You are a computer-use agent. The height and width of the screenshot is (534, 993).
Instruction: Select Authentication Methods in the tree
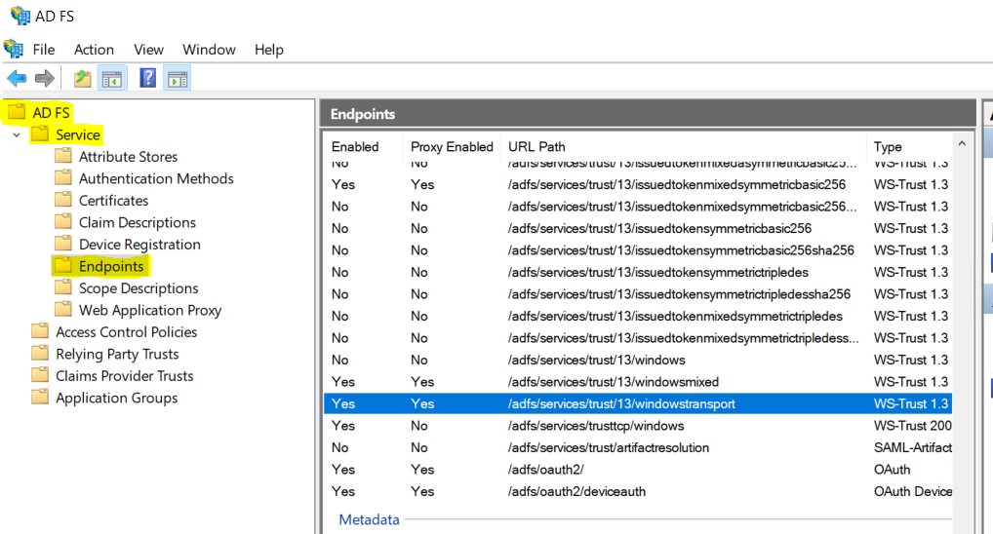point(156,178)
